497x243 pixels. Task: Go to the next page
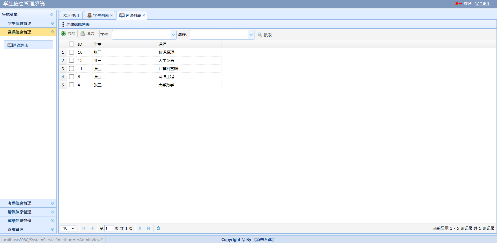pyautogui.click(x=140, y=228)
